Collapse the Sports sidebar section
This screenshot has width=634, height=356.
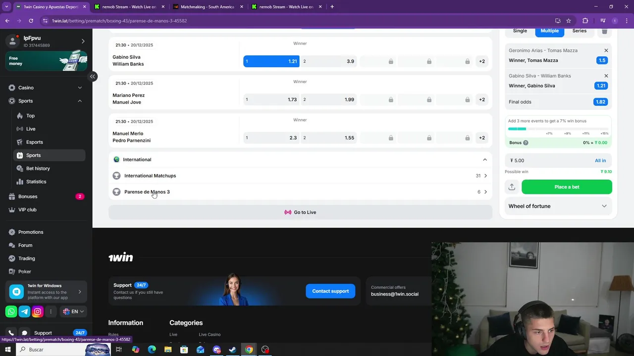click(46, 101)
